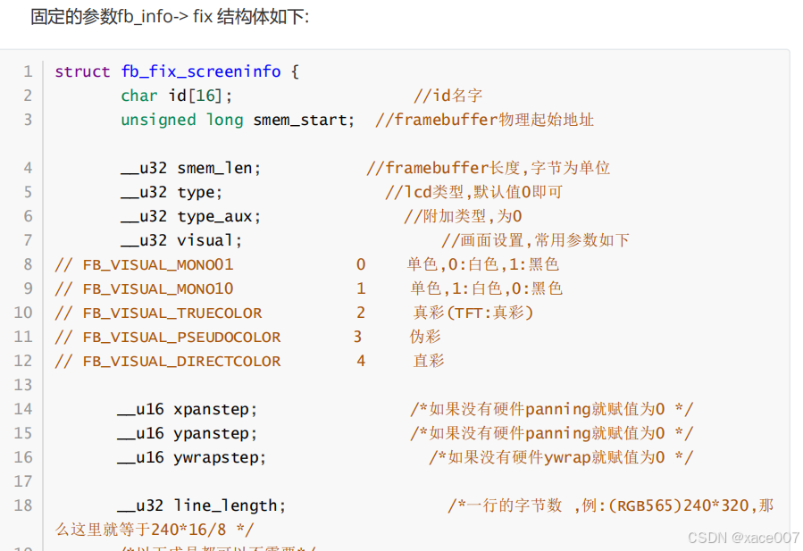803x551 pixels.
Task: Click line number 7 in the gutter
Action: (28, 240)
